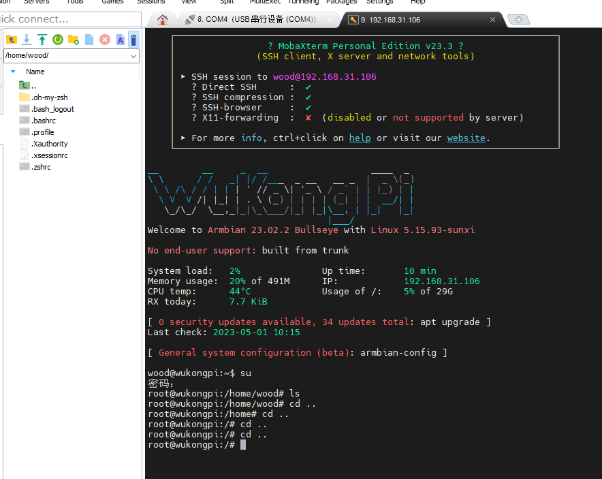Select the .oh-my-zsh folder
The width and height of the screenshot is (602, 479).
tap(44, 97)
